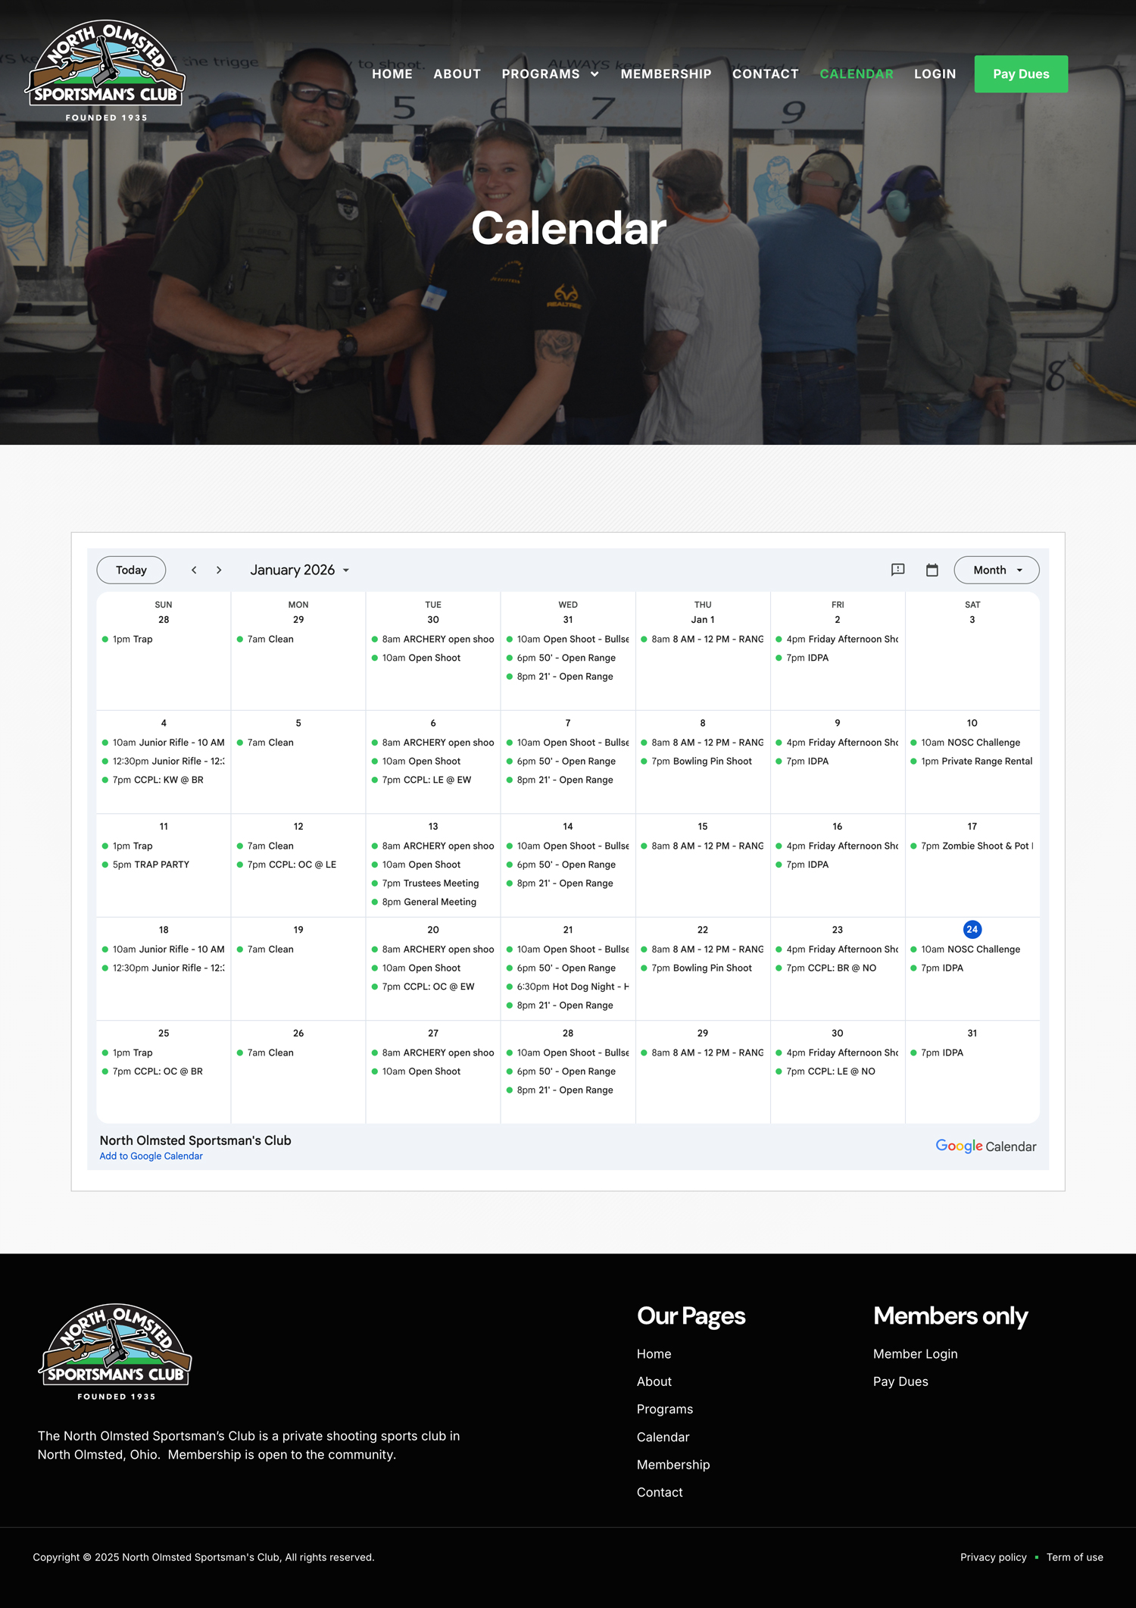Click the send feedback icon in calendar toolbar
Screen dimensions: 1136x1608
pyautogui.click(x=897, y=570)
